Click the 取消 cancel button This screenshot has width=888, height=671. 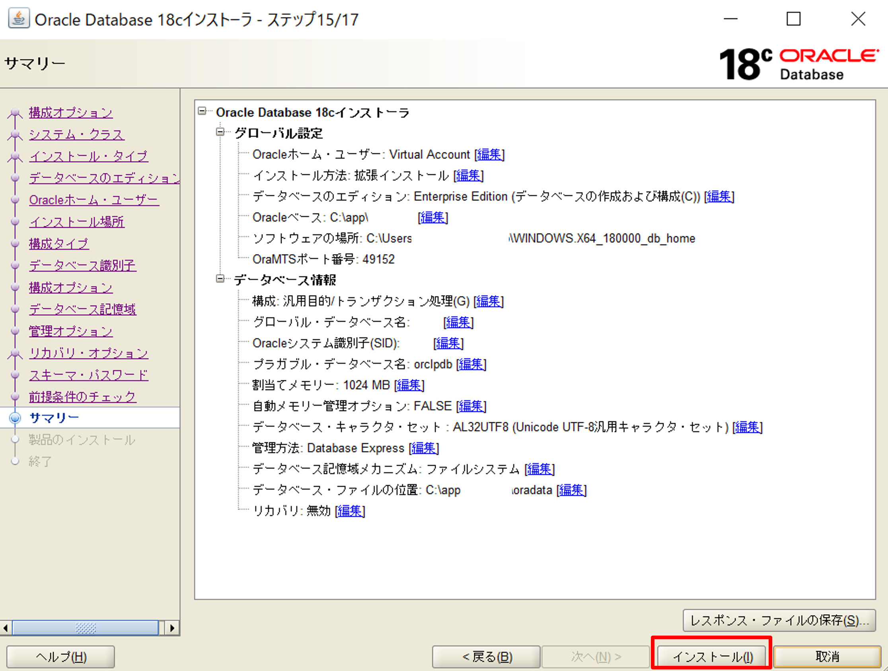tap(828, 657)
